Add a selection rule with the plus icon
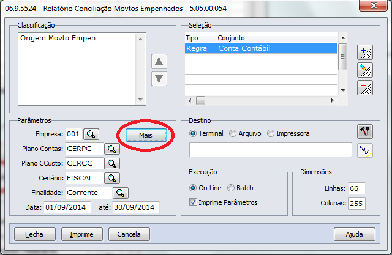Viewport: 392px width, 255px height. tap(365, 53)
